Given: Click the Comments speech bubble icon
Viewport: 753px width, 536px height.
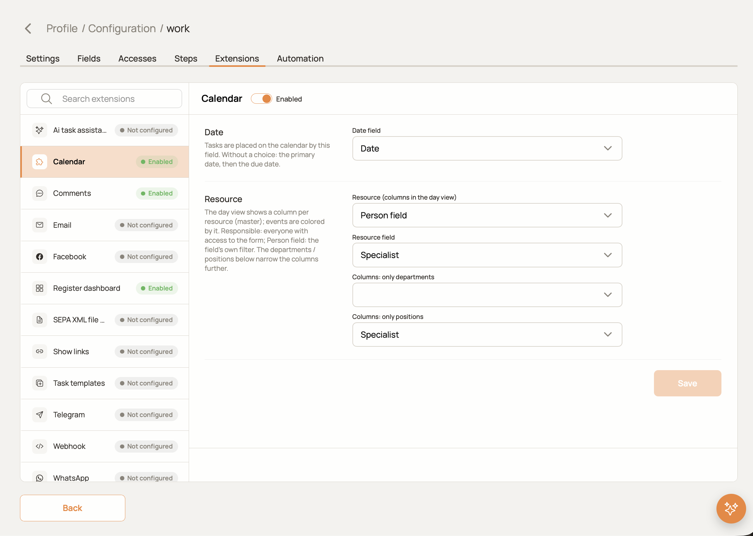Looking at the screenshot, I should click(40, 193).
